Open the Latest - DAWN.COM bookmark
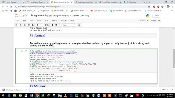Screen dimensions: 175x98 pos(27,11)
